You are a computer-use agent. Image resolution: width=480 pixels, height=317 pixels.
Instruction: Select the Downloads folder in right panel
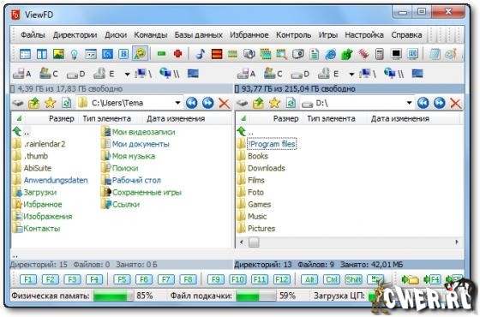267,168
